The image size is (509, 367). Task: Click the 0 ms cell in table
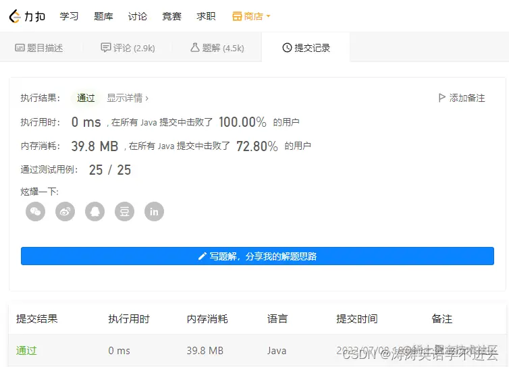(x=119, y=350)
